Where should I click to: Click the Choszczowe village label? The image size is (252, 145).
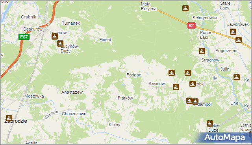pyautogui.click(x=74, y=114)
